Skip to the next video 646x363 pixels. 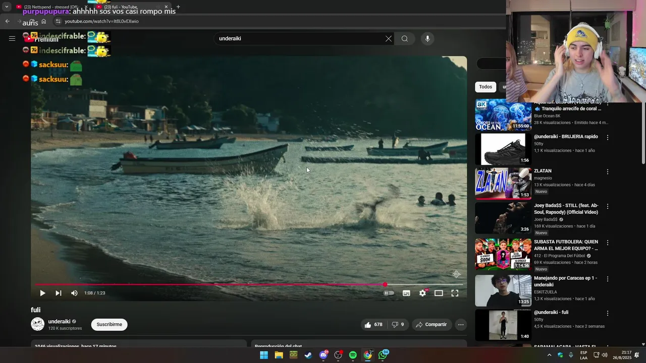point(59,293)
